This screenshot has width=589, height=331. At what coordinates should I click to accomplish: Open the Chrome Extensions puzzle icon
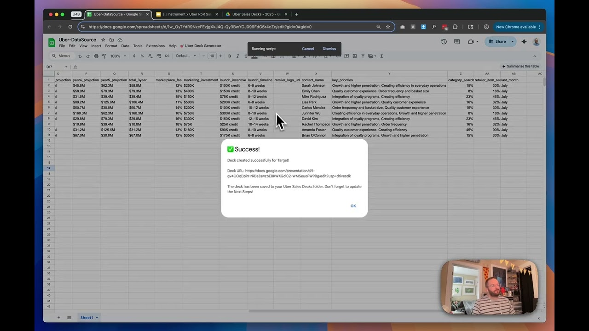pos(455,27)
